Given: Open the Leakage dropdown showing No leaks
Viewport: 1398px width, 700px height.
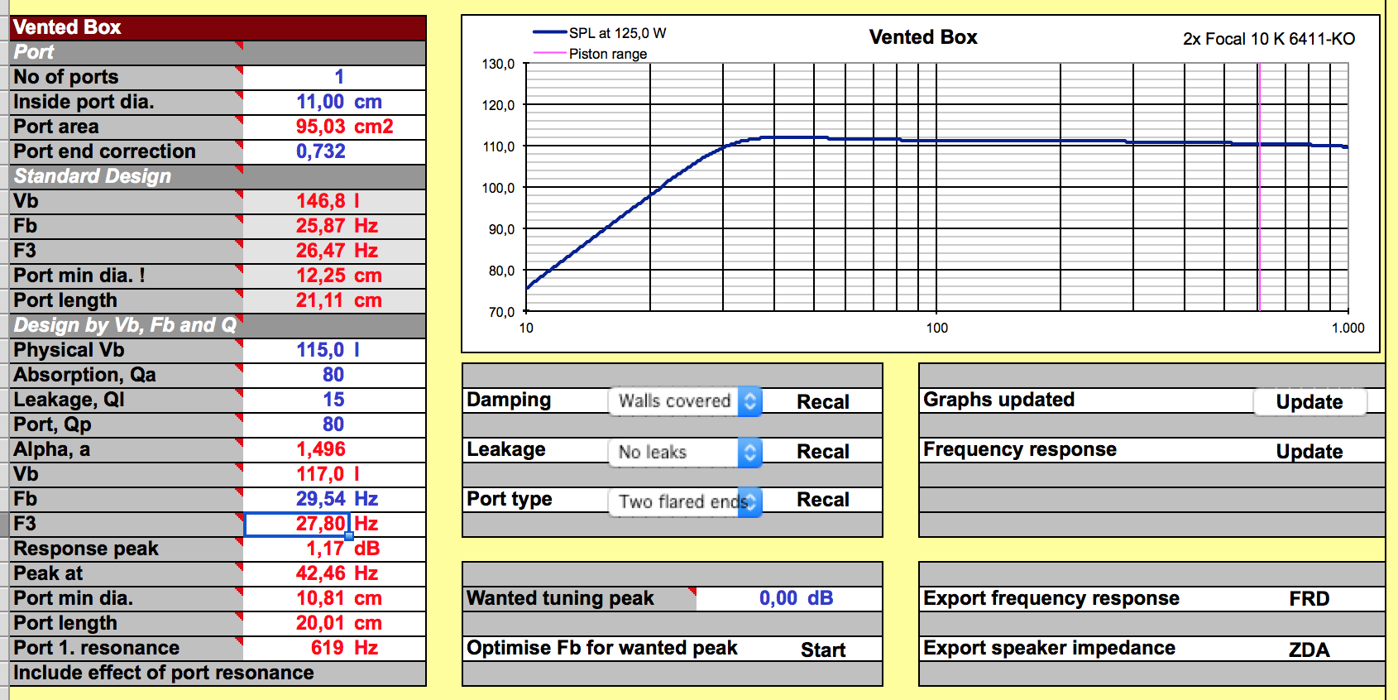Looking at the screenshot, I should click(685, 452).
